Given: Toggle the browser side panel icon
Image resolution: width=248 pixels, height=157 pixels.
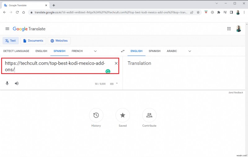Looking at the screenshot, I should [x=231, y=12].
